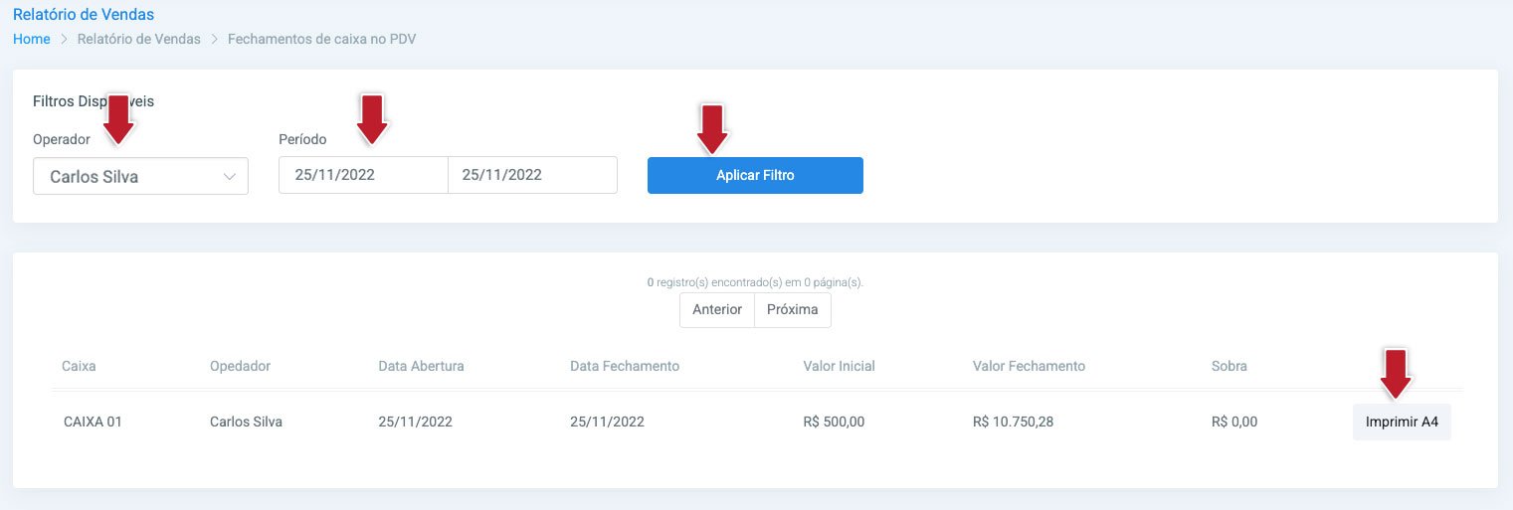
Task: Click the Valor Fechamento R$ 10.750,28 cell
Action: [x=1013, y=422]
